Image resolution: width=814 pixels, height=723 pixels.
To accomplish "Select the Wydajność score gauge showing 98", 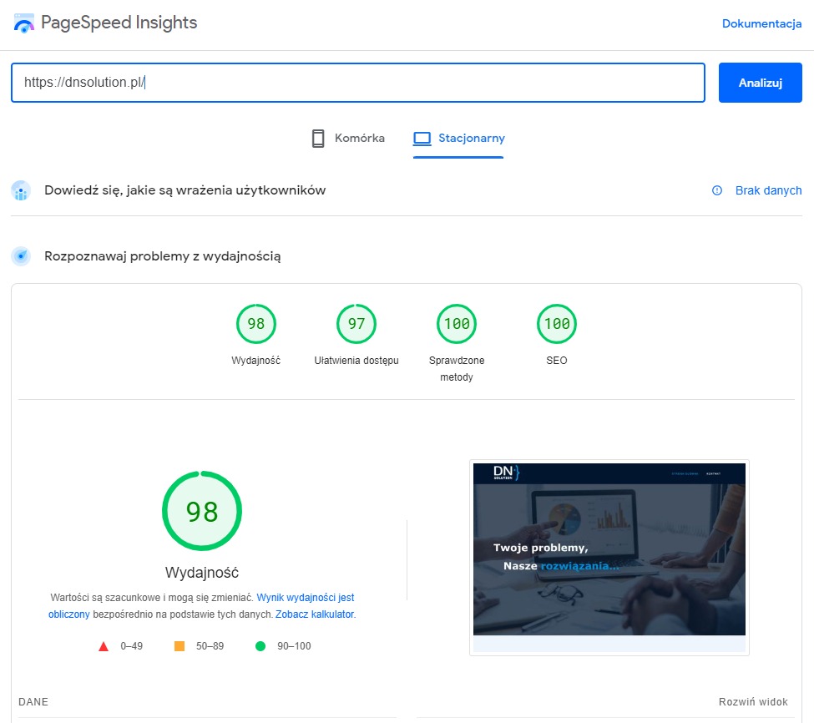I will pyautogui.click(x=256, y=324).
